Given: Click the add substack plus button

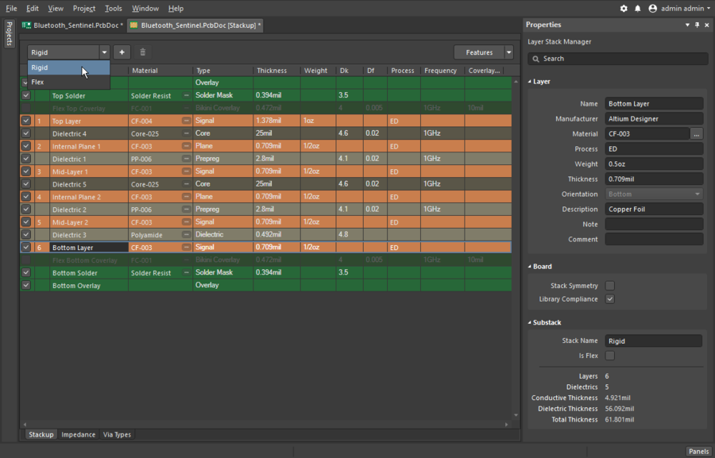Looking at the screenshot, I should click(122, 52).
